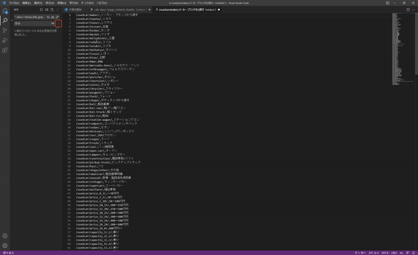Open the Extensions view

[5, 50]
